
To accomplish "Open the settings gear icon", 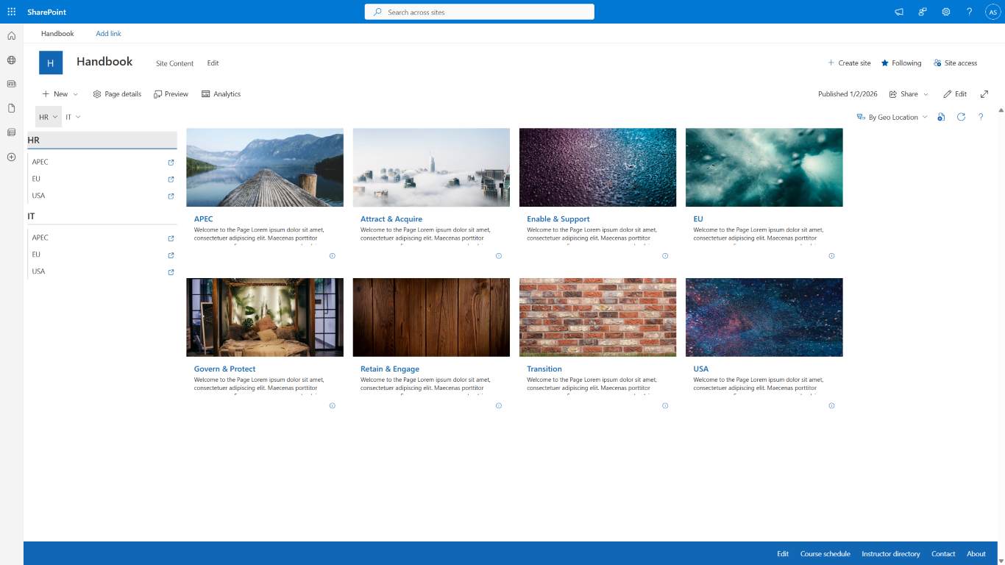I will tap(946, 12).
